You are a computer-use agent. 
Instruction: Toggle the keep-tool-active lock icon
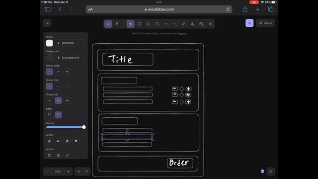(117, 24)
